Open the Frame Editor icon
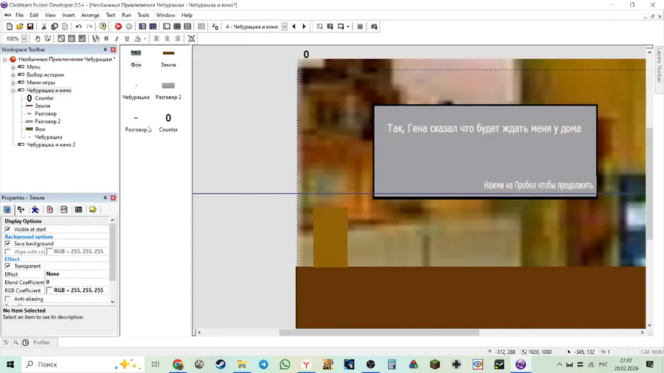Screen dimensions: 664x373 (x=167, y=27)
